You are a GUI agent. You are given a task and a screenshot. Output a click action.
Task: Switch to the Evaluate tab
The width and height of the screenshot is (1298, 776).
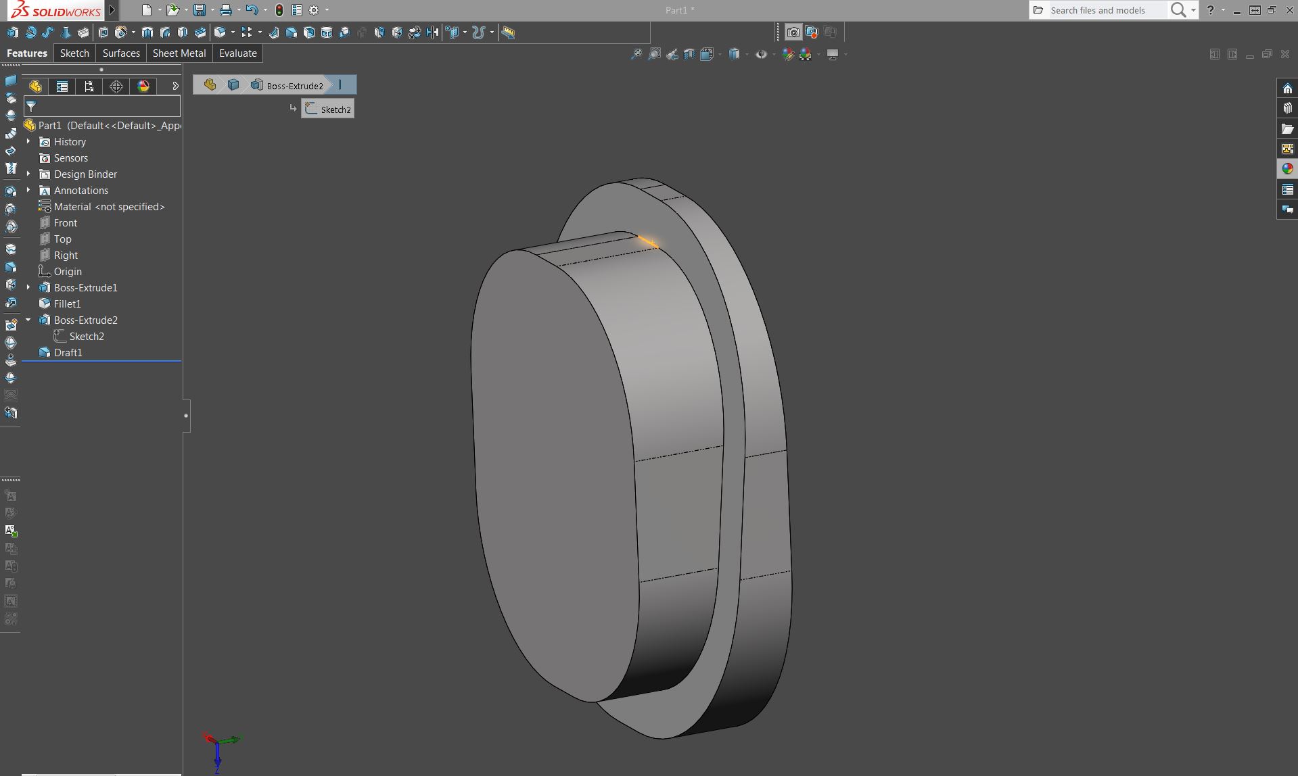(x=238, y=53)
